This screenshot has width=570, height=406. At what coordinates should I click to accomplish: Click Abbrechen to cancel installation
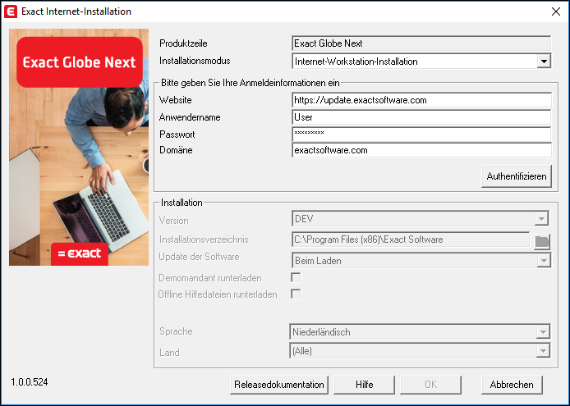pyautogui.click(x=512, y=385)
